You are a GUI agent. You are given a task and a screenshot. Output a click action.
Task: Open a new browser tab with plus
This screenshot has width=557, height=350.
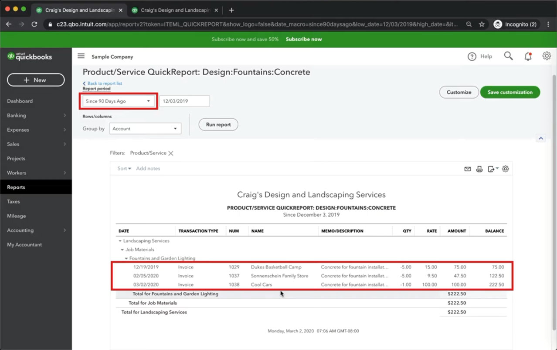coord(231,10)
